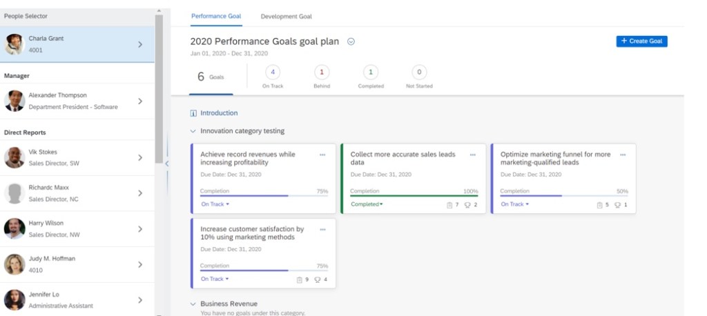Collapse the People Selector side panel
The image size is (707, 316).
coord(166,163)
